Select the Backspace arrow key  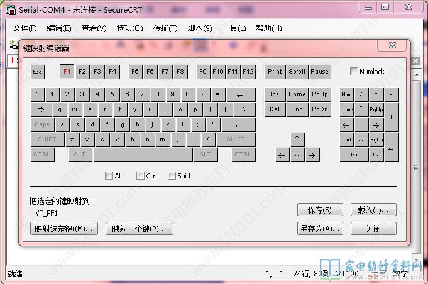tap(240, 94)
